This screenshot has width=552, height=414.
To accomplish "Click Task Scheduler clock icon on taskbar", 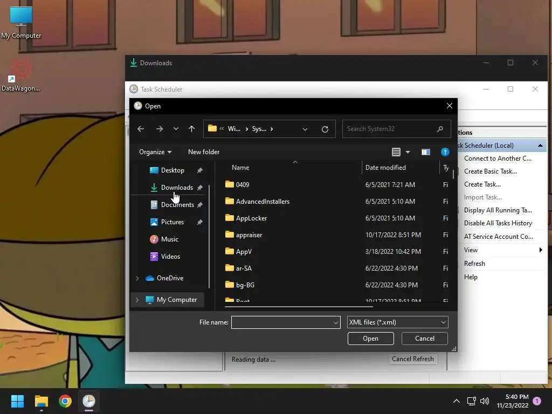I will click(x=89, y=401).
